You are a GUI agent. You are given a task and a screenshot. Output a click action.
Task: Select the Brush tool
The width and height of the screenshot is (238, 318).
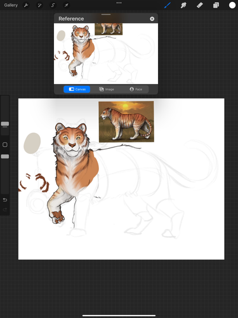click(x=168, y=5)
